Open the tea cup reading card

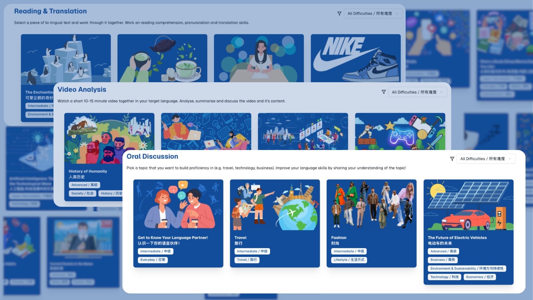click(162, 58)
